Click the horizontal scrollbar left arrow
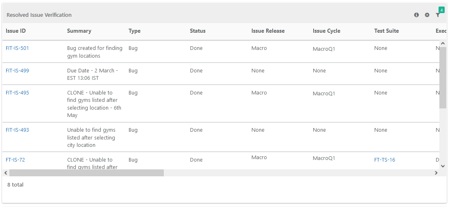The width and height of the screenshot is (450, 207). click(x=6, y=173)
